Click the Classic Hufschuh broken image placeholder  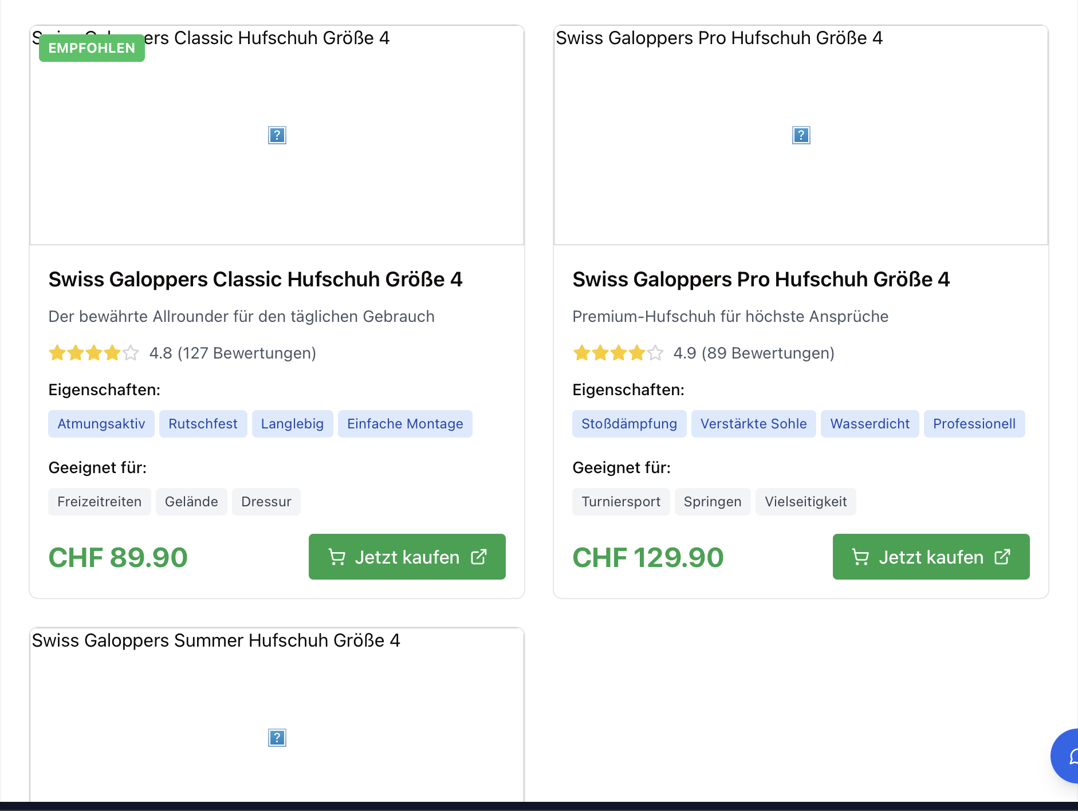[x=277, y=135]
